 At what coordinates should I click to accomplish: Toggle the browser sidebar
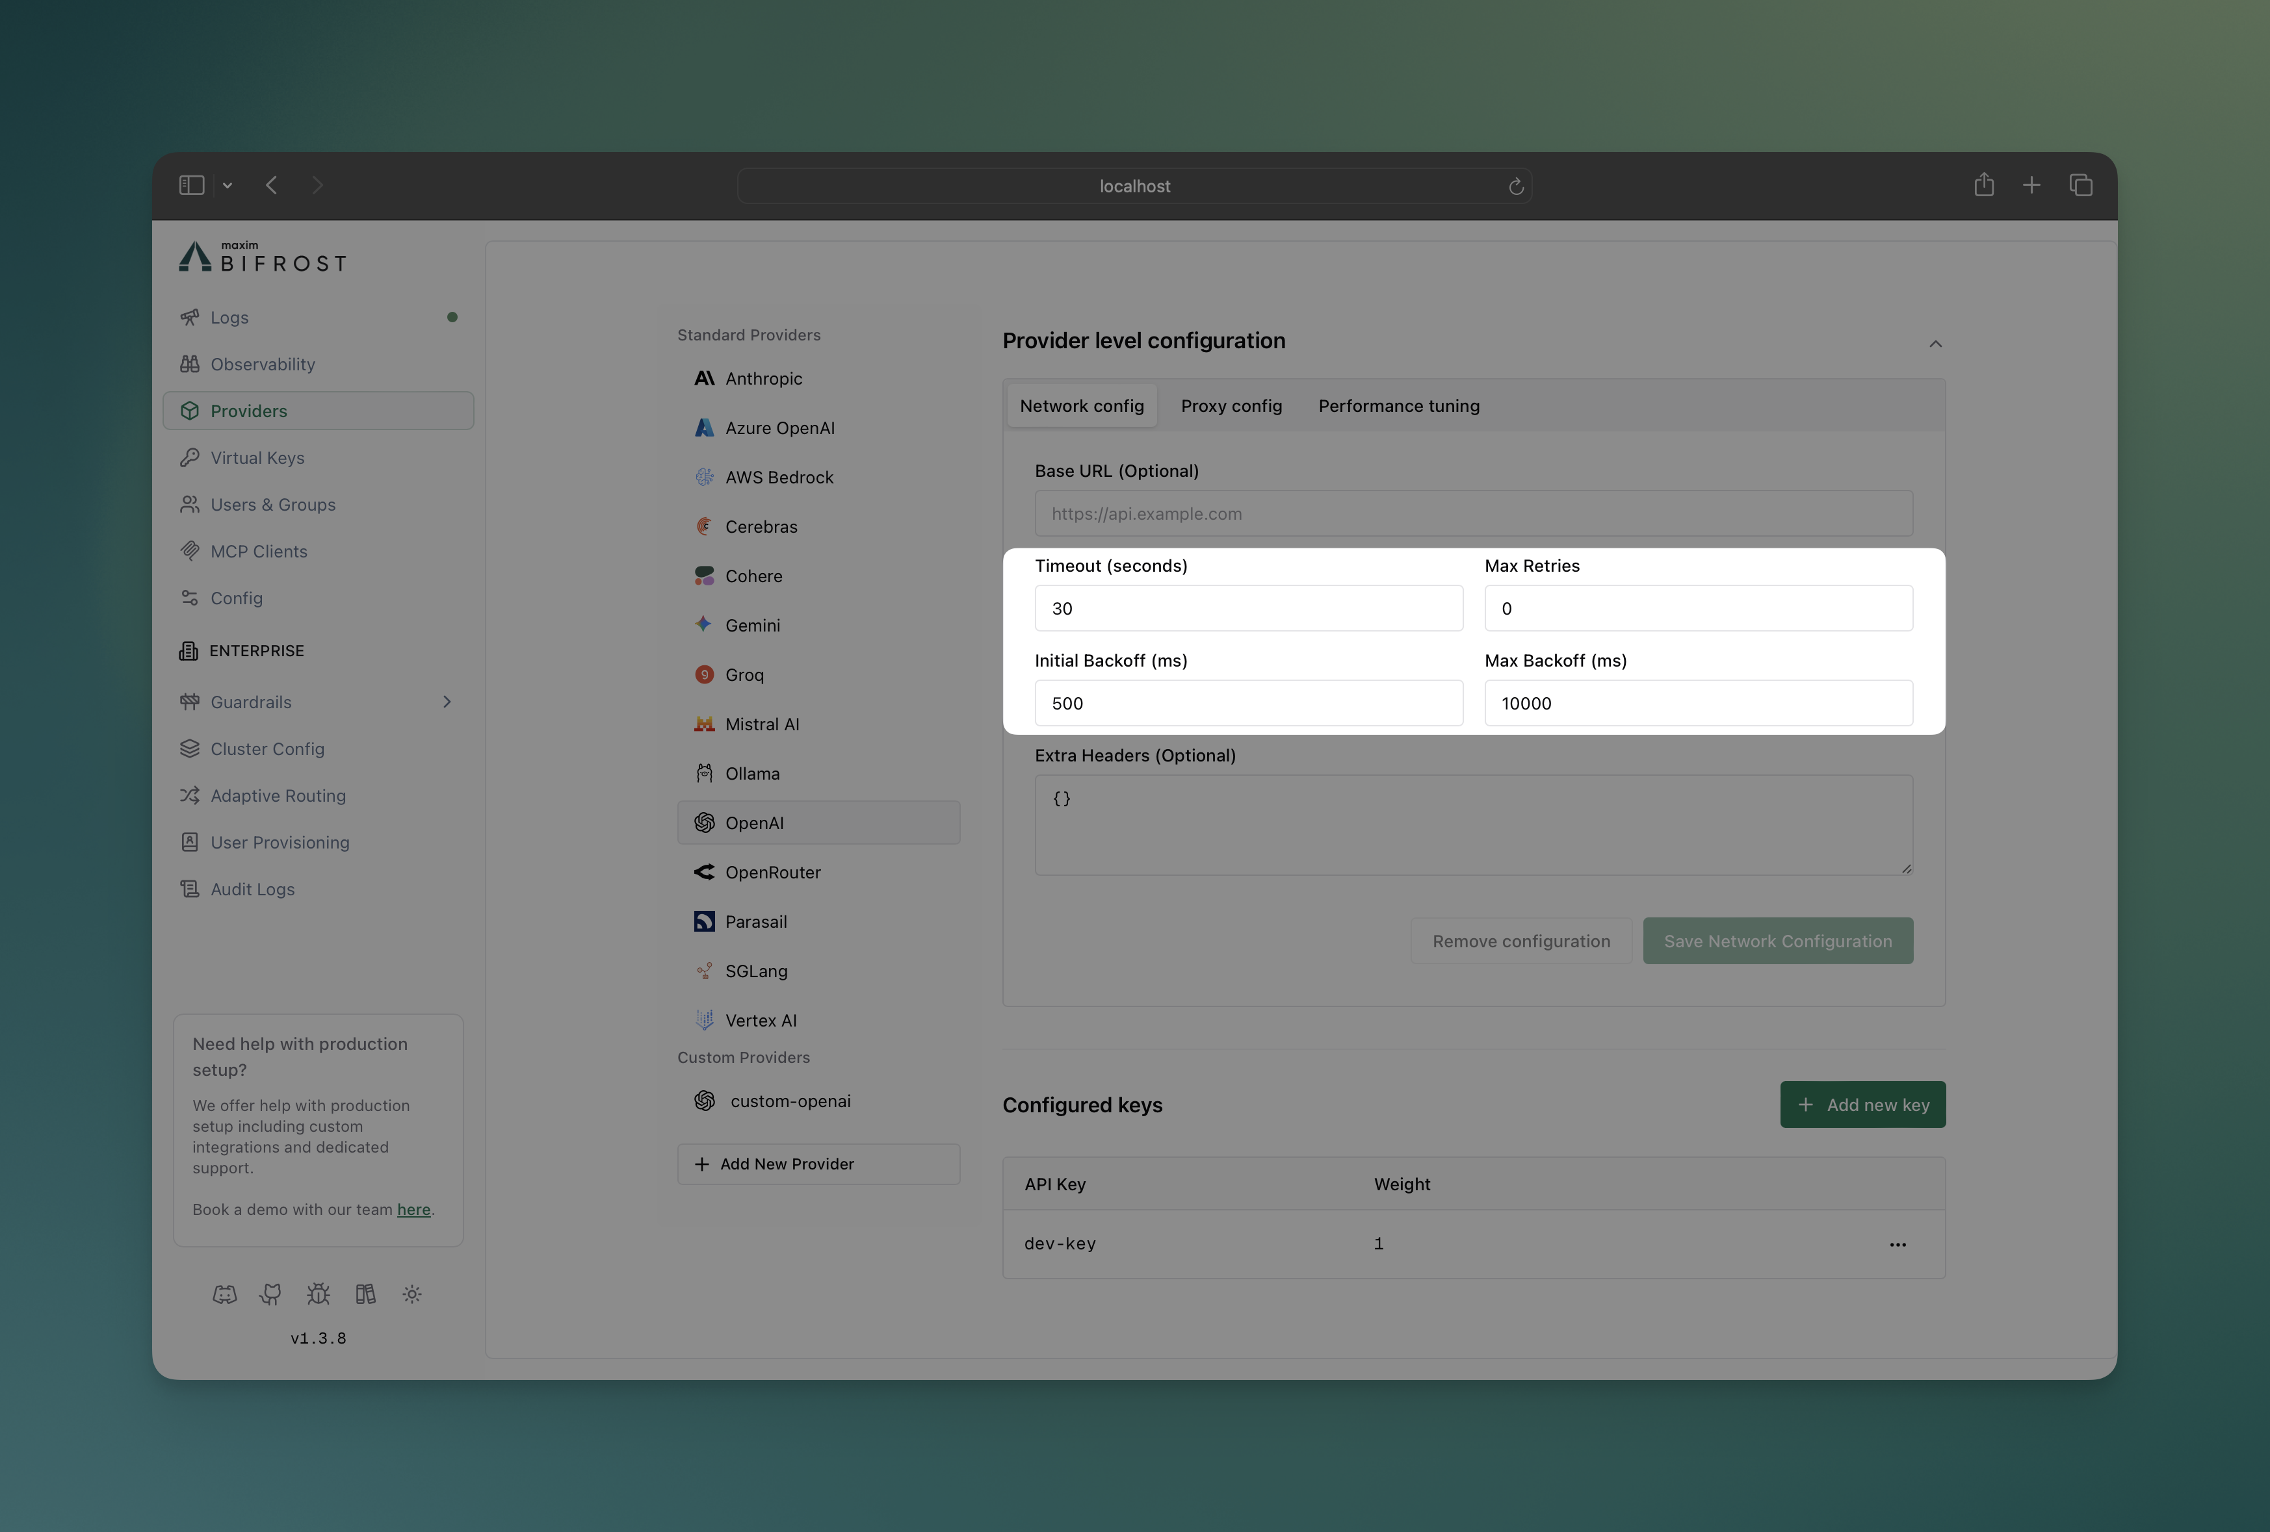192,185
